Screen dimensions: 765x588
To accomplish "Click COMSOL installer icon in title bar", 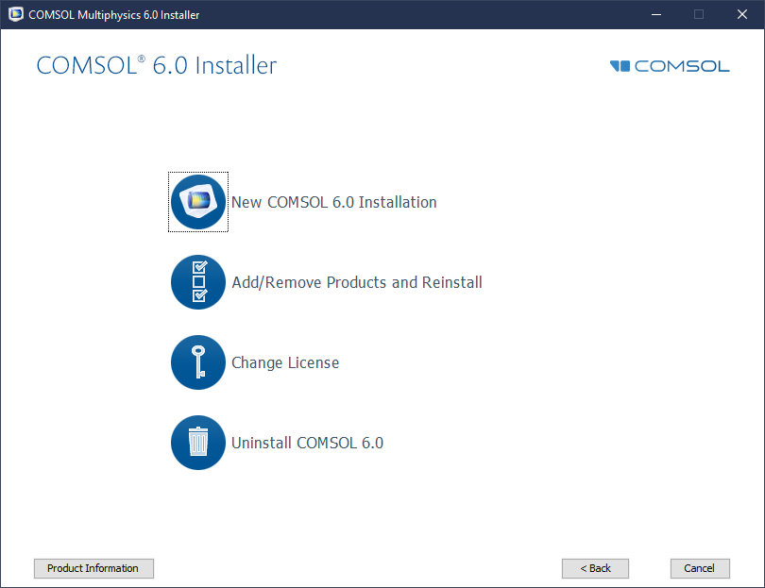I will (16, 14).
